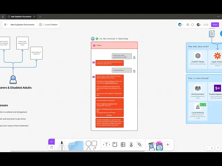Pick the blue sticky note tool

click(x=76, y=145)
